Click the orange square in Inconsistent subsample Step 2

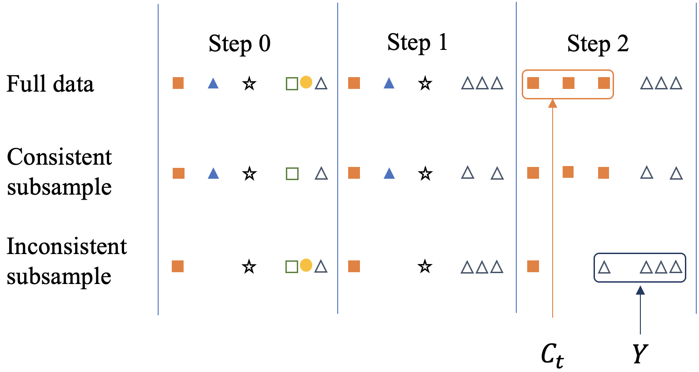pos(533,266)
